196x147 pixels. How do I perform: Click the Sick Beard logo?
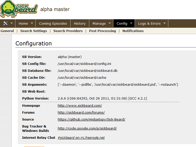tap(19, 9)
